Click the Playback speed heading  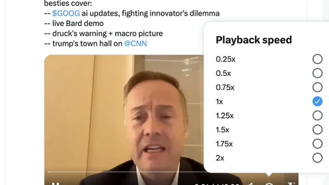tap(254, 40)
